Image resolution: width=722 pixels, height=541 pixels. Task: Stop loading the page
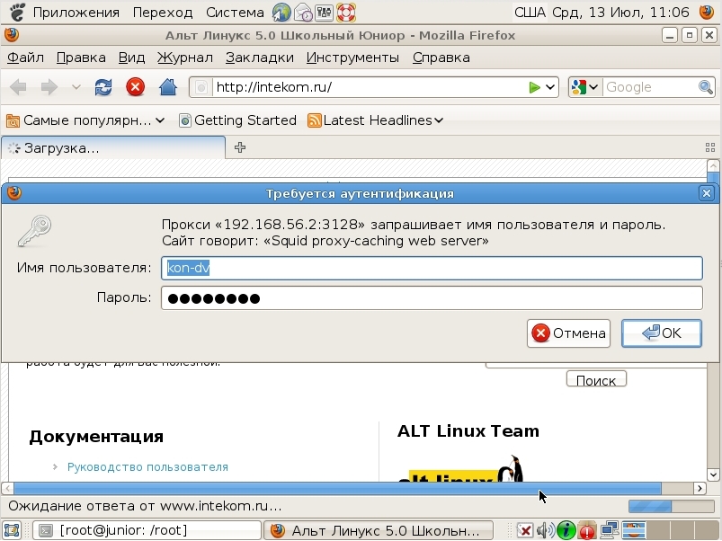[x=136, y=87]
